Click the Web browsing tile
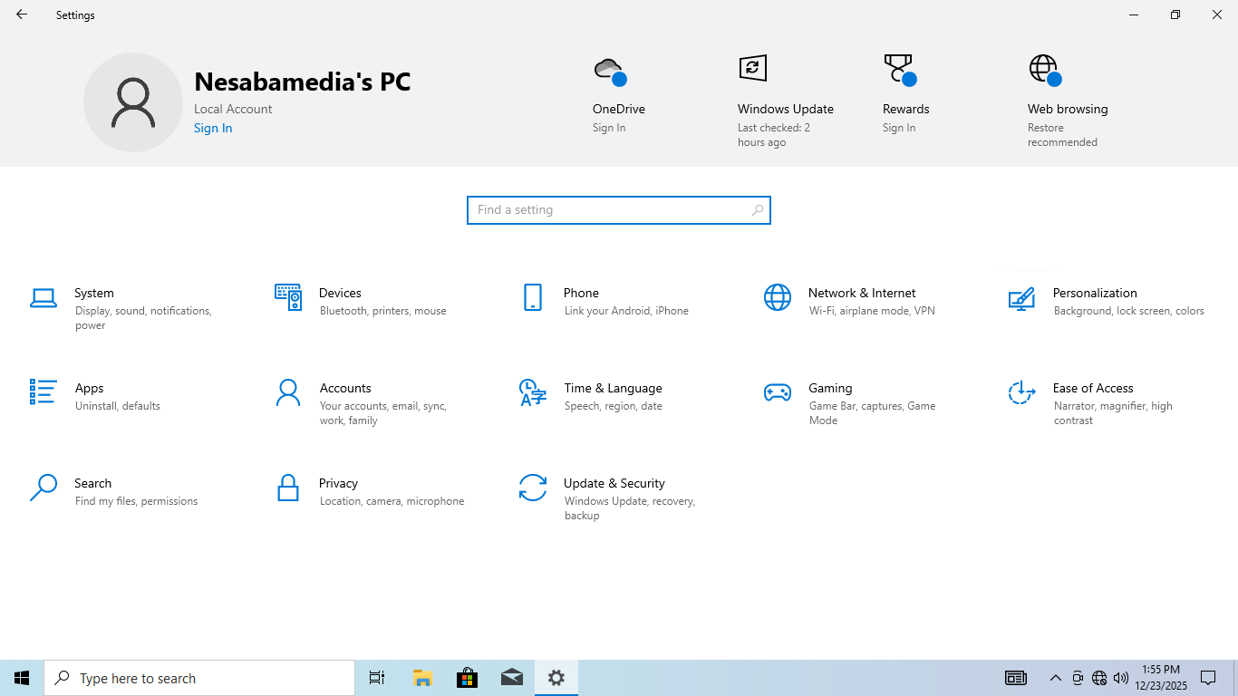 pyautogui.click(x=1067, y=109)
